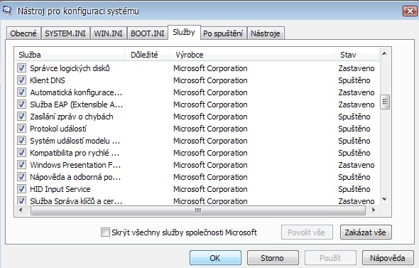The image size is (419, 268).
Task: Switch to the Po spuštění tab
Action: point(223,33)
